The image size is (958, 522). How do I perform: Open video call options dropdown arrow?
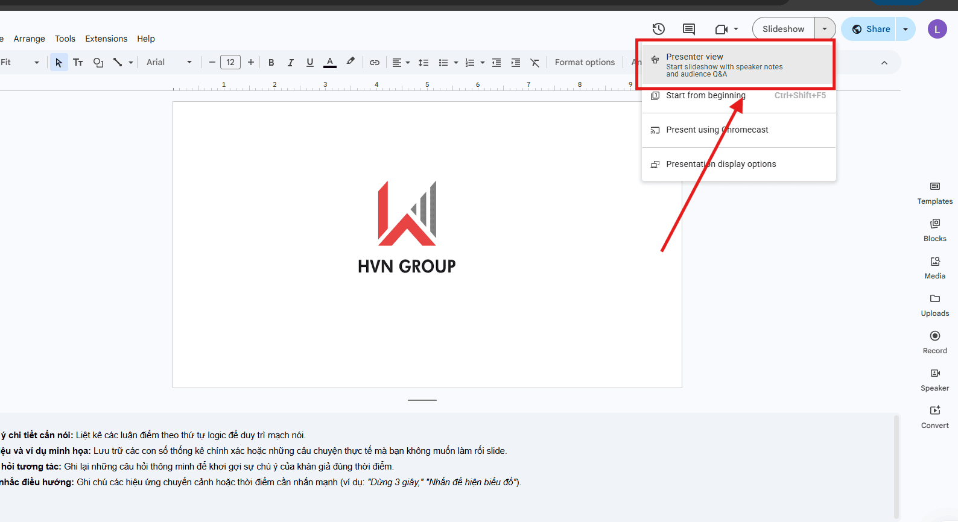736,29
